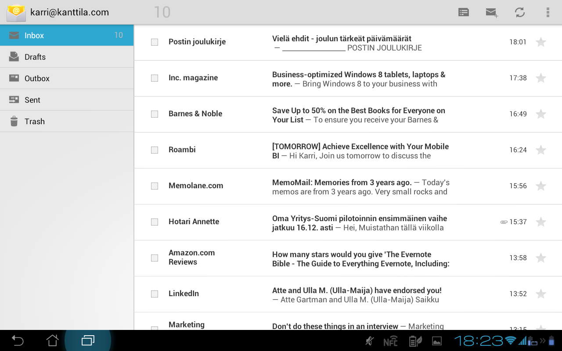
Task: Check the Hotari Annette email checkbox
Action: pos(155,222)
